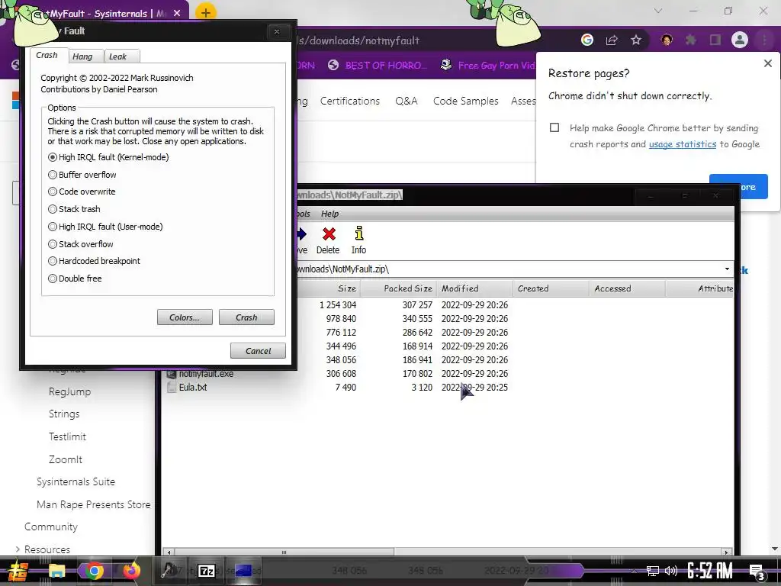Open the usage statistics link
Image resolution: width=781 pixels, height=586 pixels.
[x=683, y=144]
